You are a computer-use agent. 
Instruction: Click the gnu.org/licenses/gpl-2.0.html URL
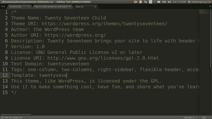tap(103, 58)
